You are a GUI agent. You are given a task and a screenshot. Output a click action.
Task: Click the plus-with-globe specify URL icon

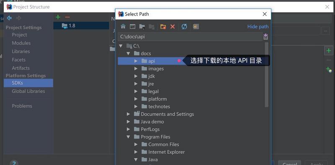click(x=329, y=69)
